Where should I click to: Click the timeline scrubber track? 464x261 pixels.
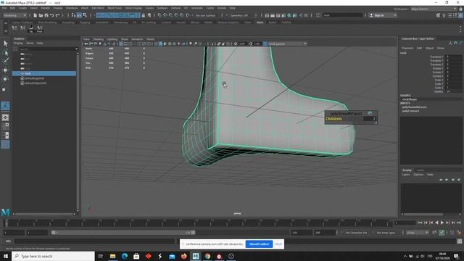pos(198,223)
